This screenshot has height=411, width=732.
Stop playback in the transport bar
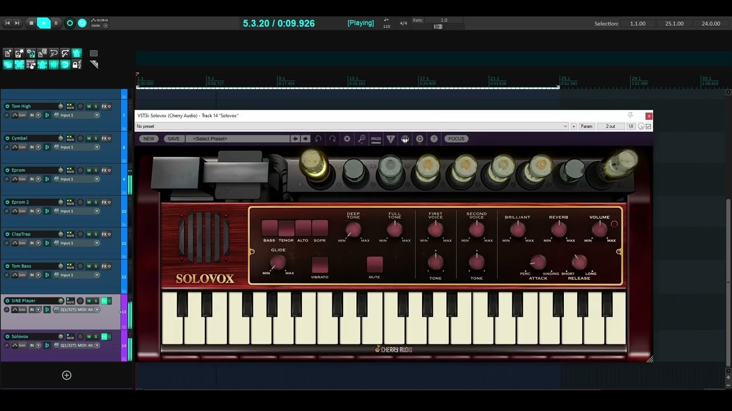31,23
